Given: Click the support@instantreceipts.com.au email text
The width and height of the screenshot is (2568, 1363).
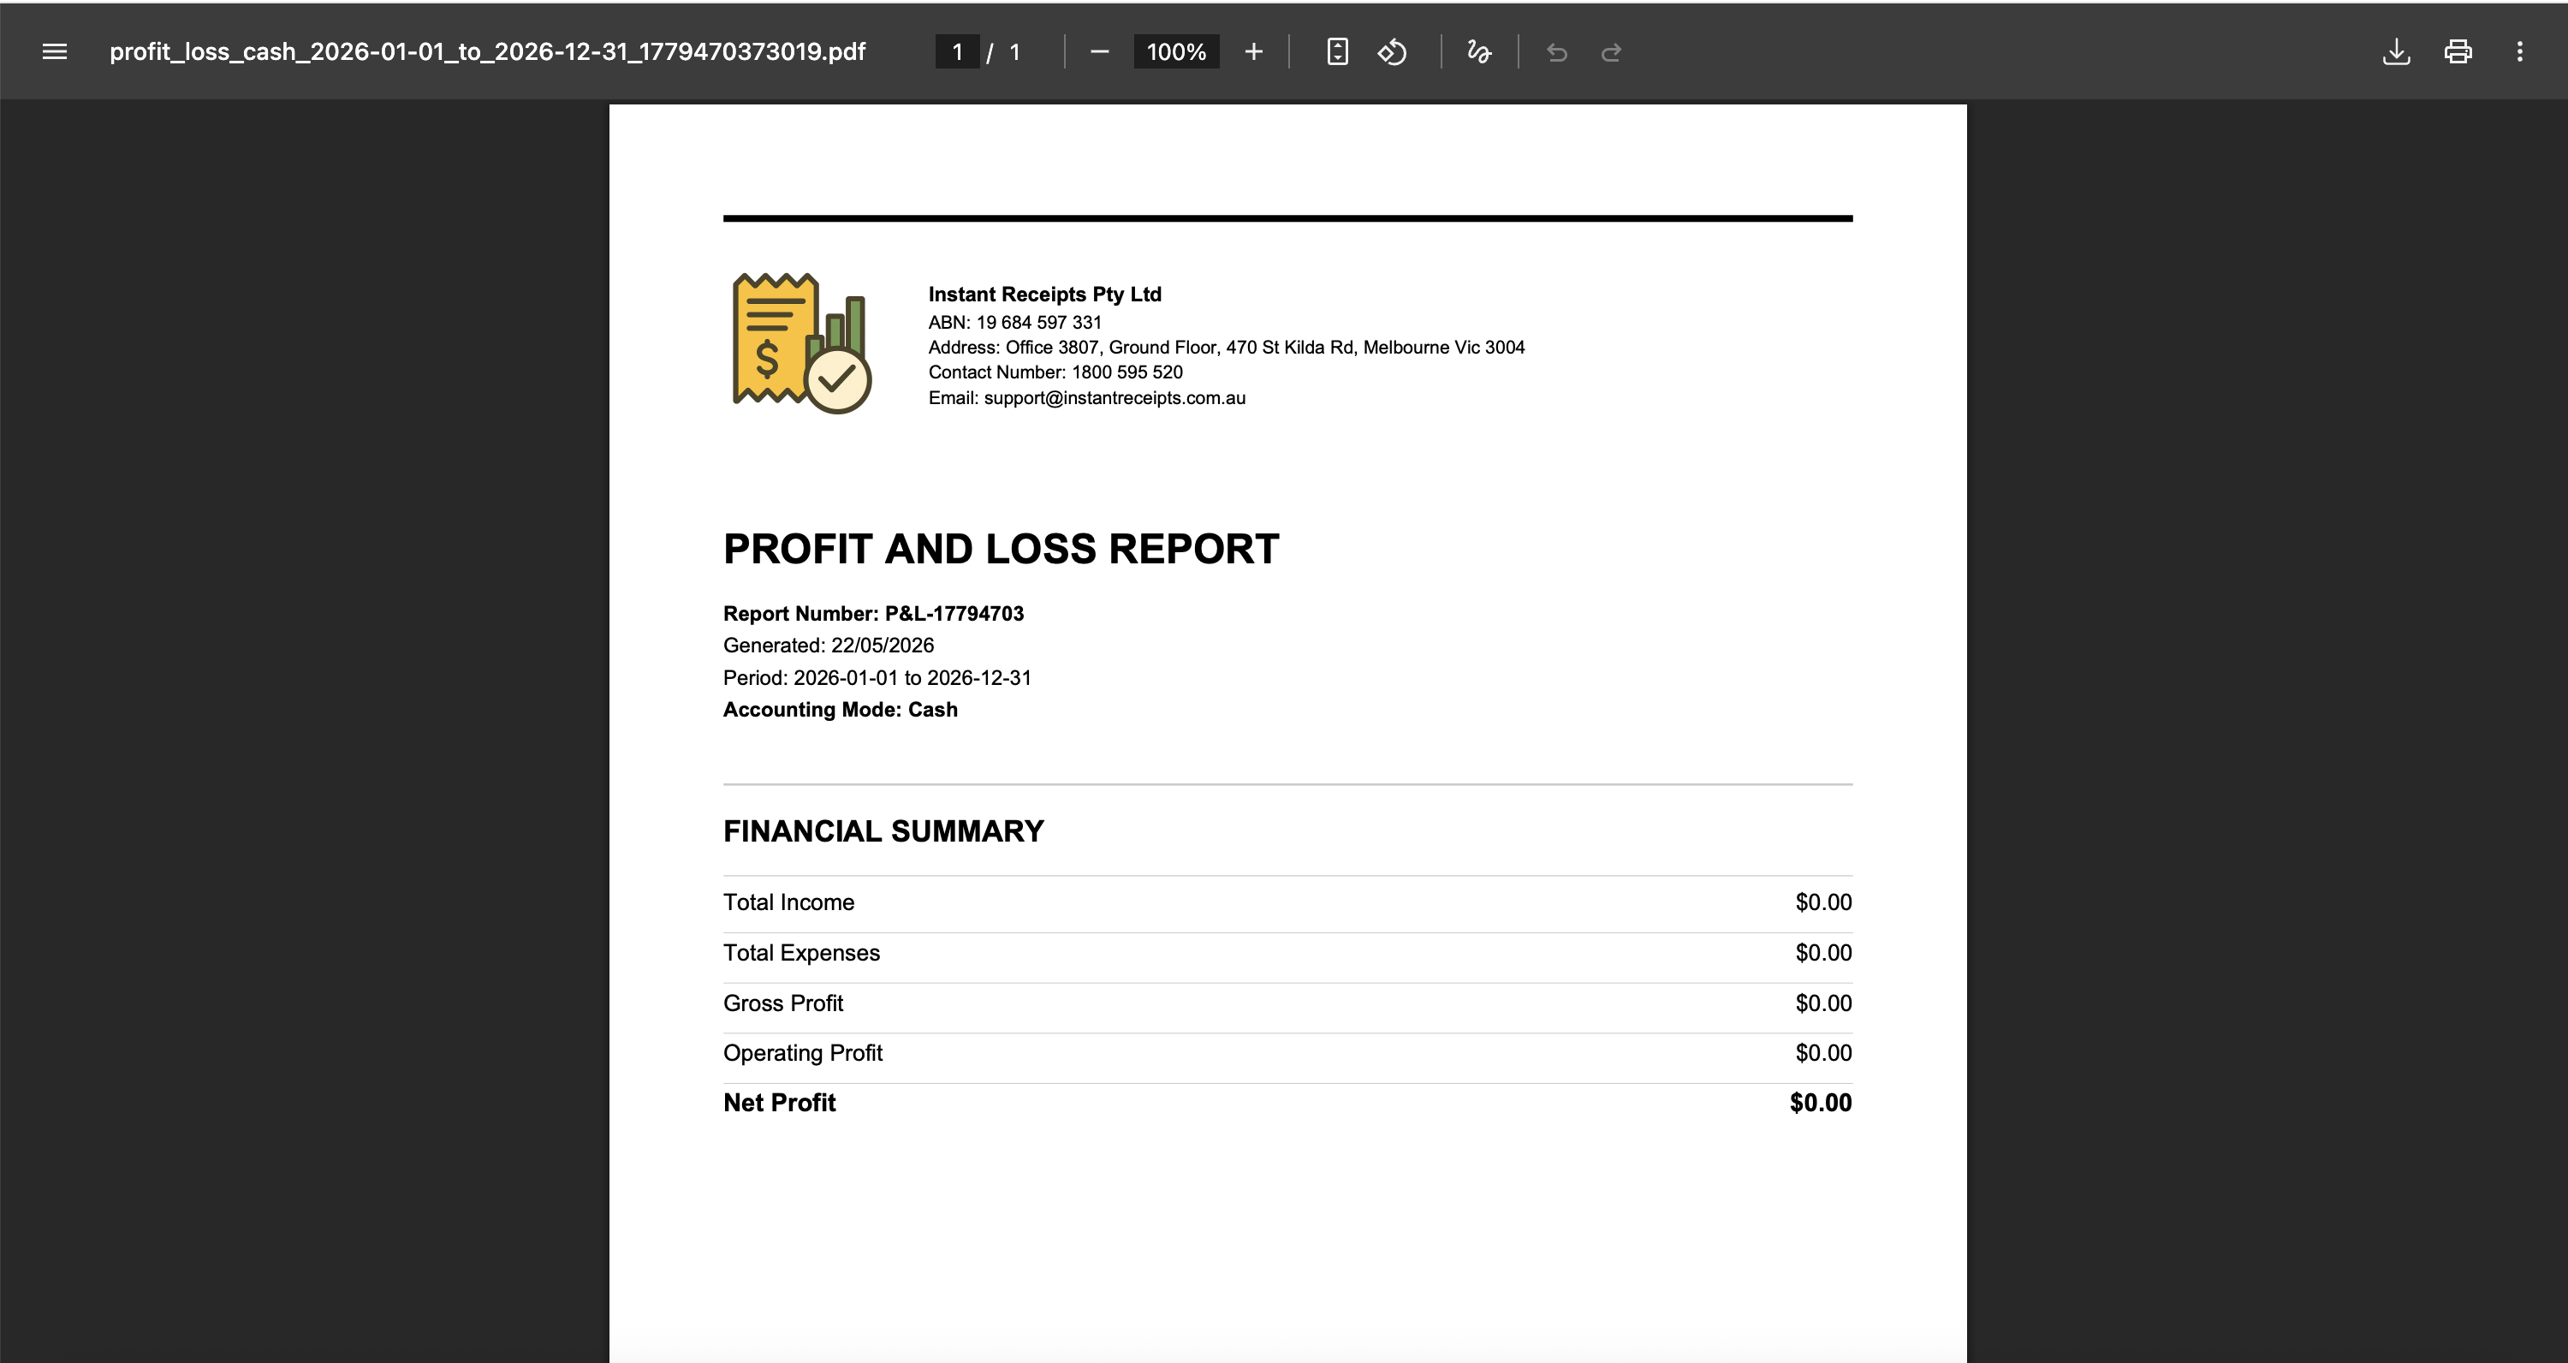Looking at the screenshot, I should coord(1115,398).
